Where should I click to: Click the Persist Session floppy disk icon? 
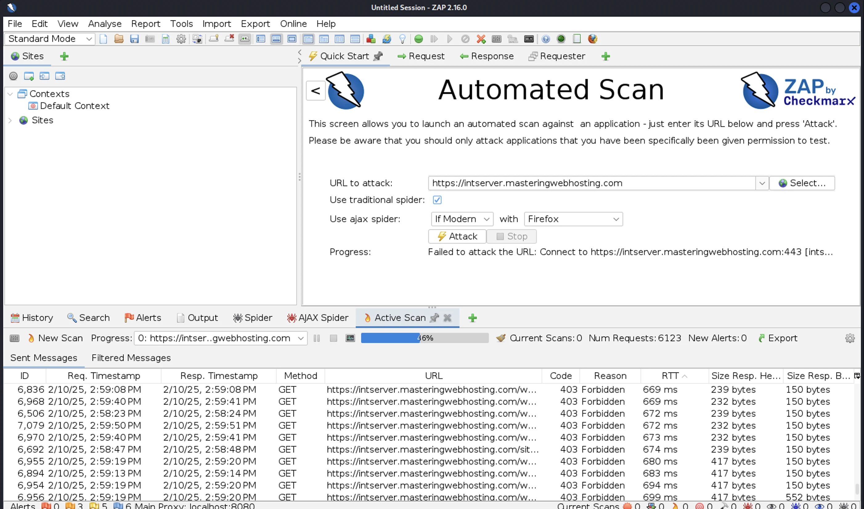(x=134, y=39)
